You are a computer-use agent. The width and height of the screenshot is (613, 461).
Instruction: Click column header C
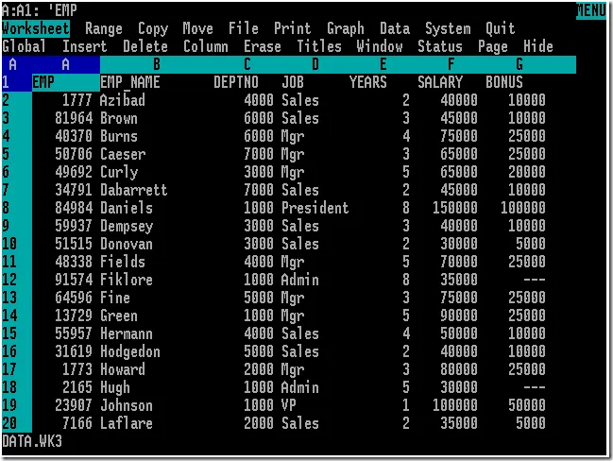click(247, 64)
